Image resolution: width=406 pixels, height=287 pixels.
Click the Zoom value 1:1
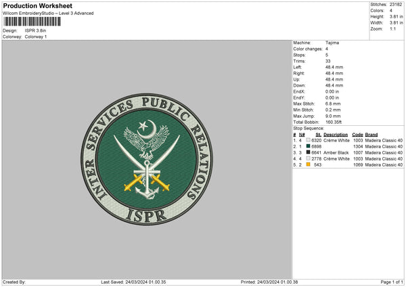coord(392,28)
